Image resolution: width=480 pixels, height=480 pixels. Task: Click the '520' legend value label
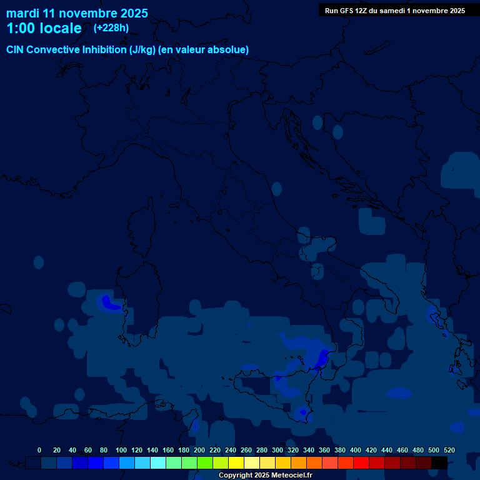pyautogui.click(x=449, y=450)
